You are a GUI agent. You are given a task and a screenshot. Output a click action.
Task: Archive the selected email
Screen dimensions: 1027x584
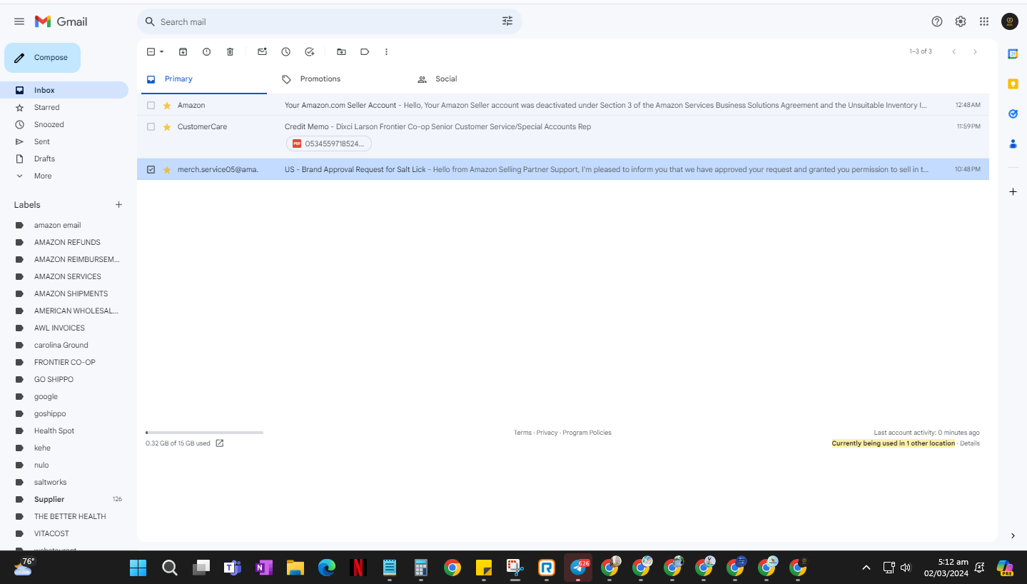pos(183,51)
